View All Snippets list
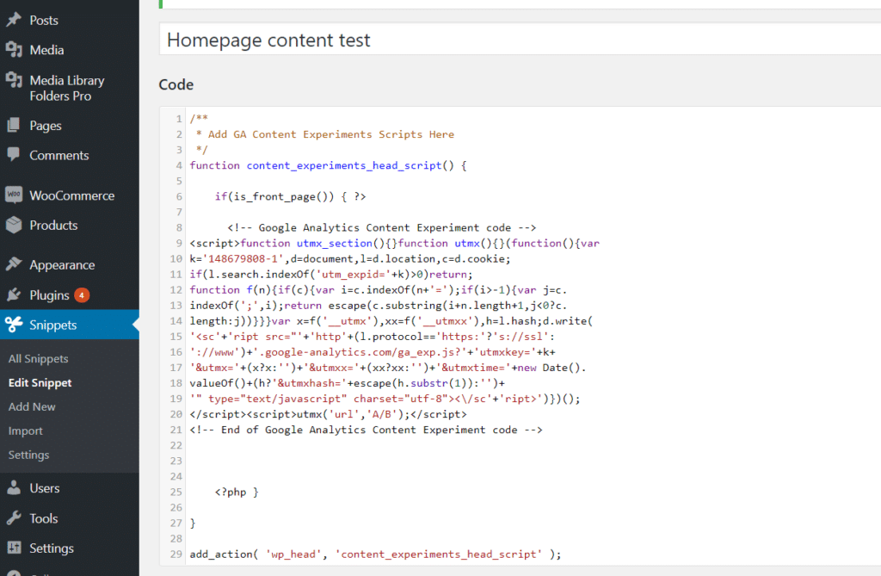Viewport: 881px width, 576px height. click(x=37, y=358)
